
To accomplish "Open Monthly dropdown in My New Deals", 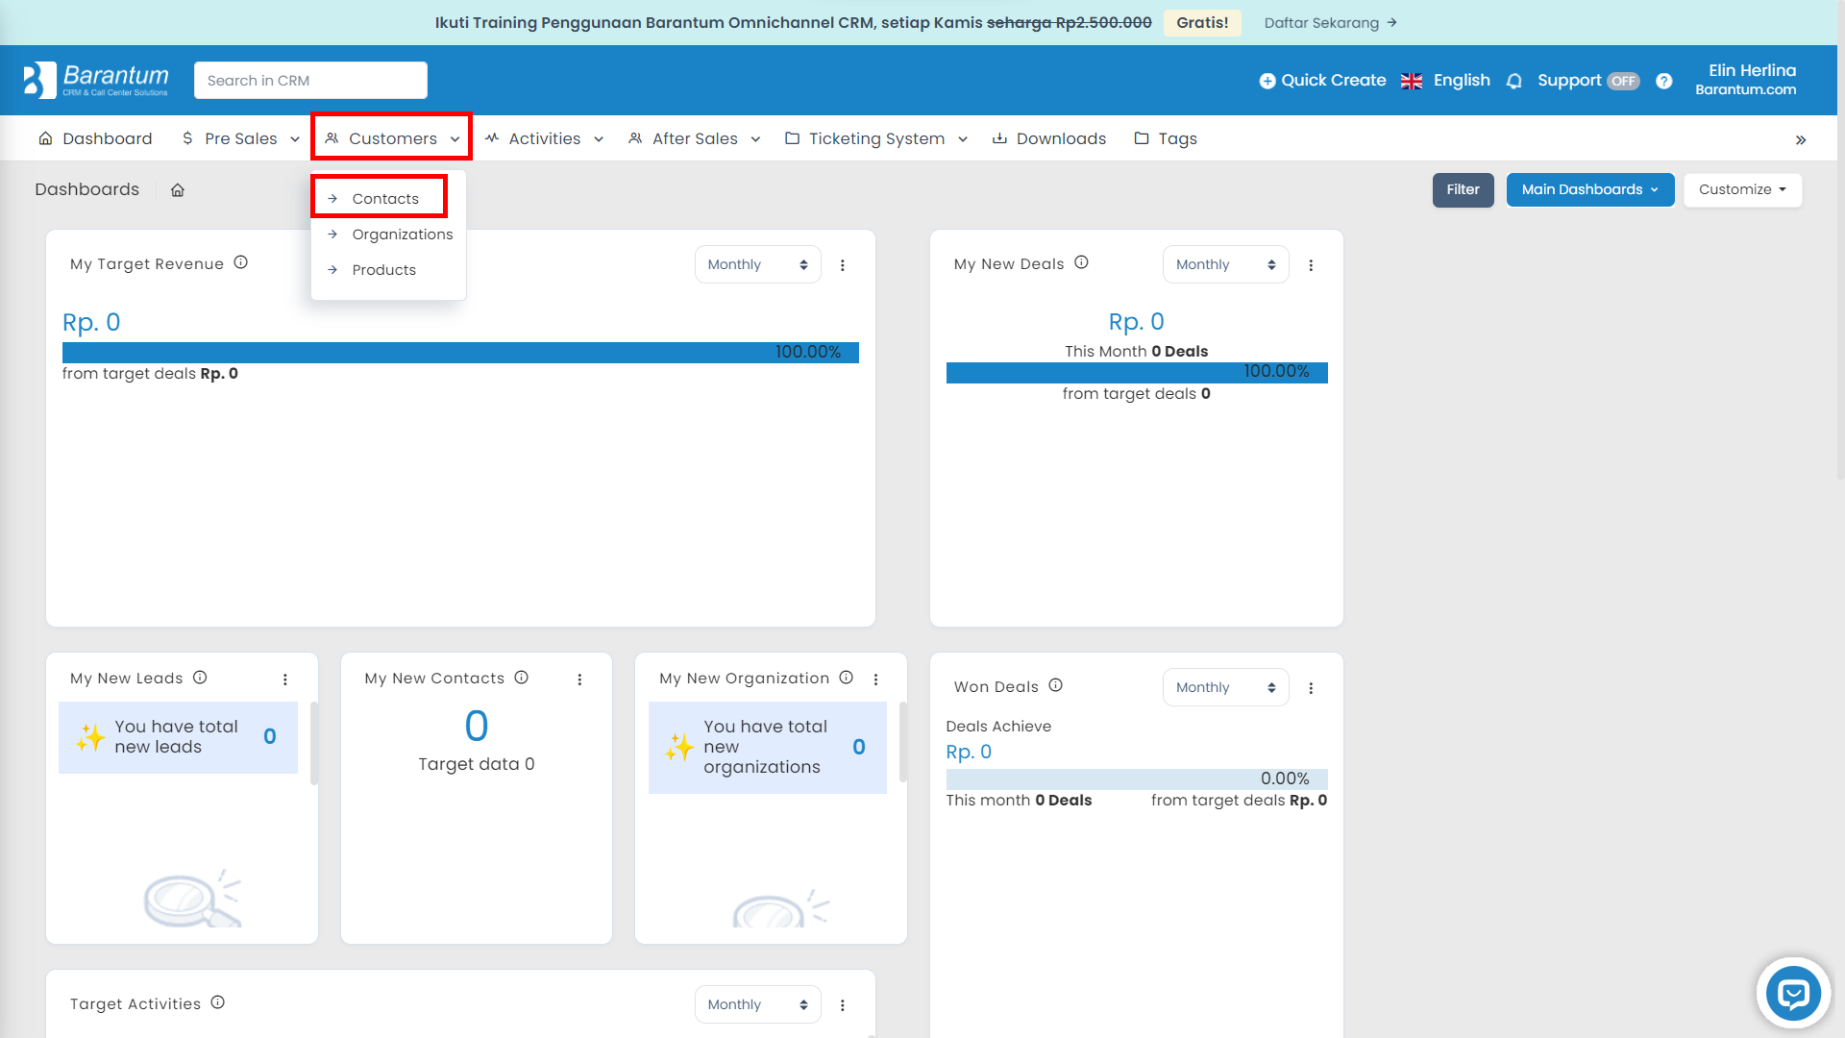I will tap(1225, 264).
